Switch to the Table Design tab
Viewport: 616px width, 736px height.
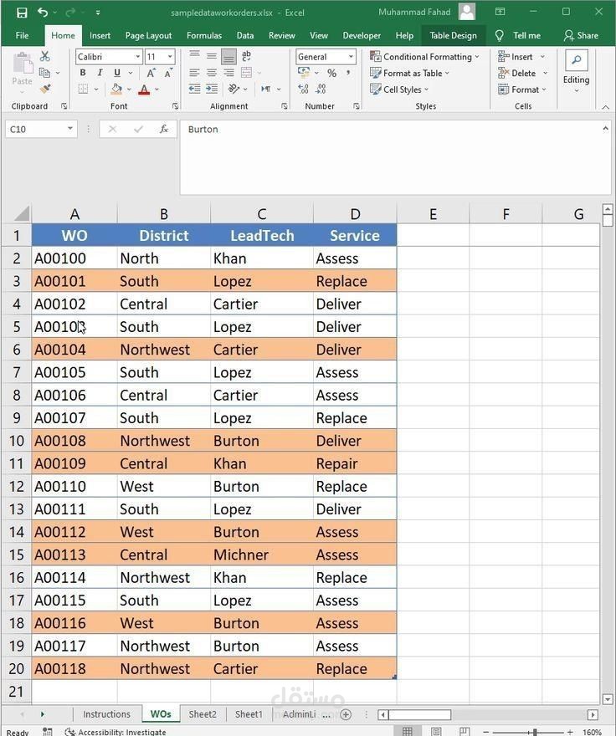point(453,35)
